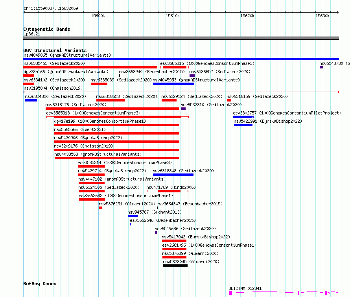
Task: Select the nsv4045953 gnomAD variant label
Action: point(196,80)
